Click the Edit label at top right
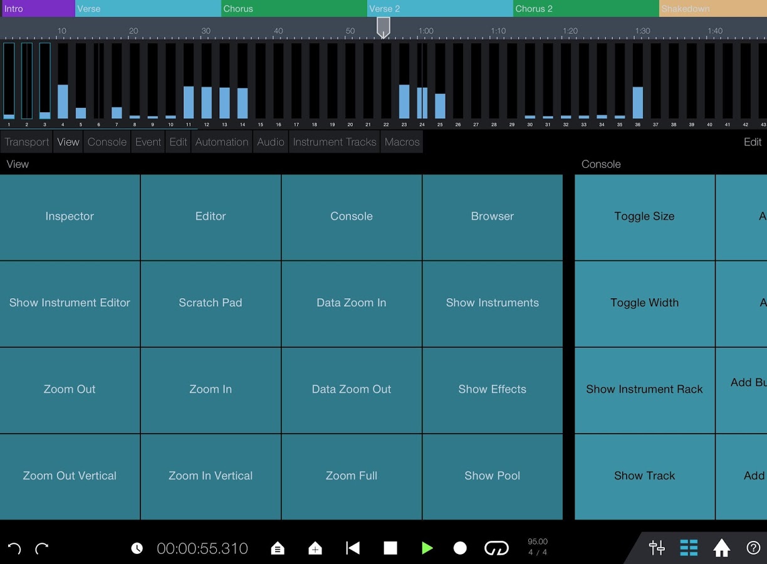Screen dimensions: 767x564 (753, 142)
